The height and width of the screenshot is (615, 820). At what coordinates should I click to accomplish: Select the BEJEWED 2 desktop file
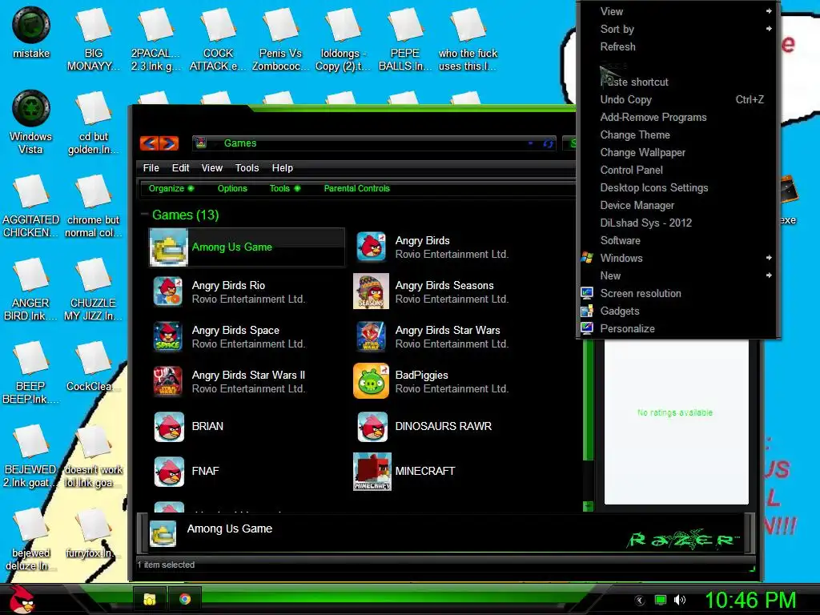30,455
